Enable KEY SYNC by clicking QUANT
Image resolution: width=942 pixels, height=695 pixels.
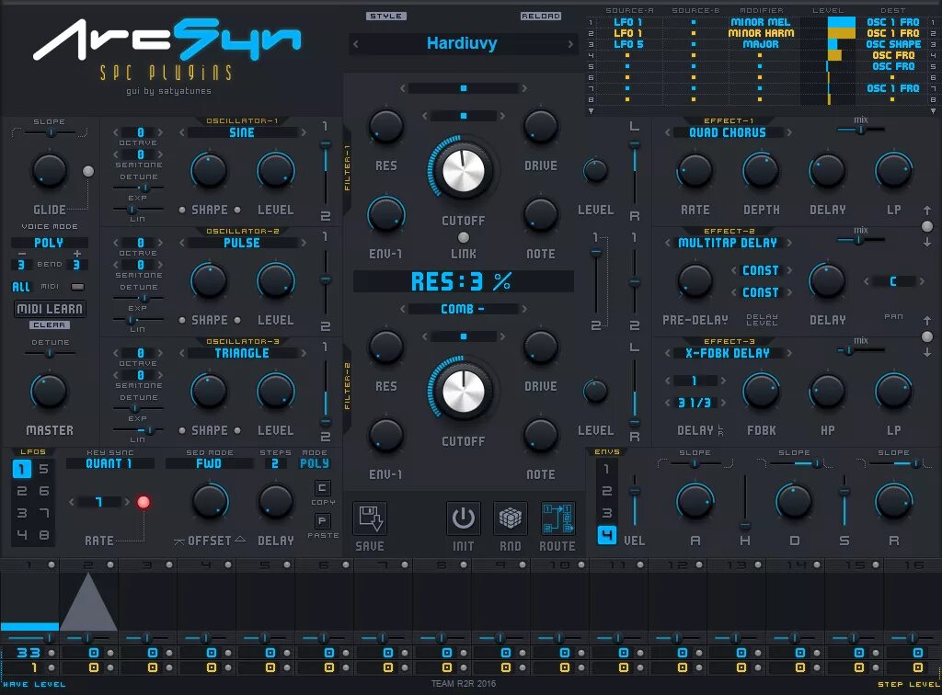(109, 463)
